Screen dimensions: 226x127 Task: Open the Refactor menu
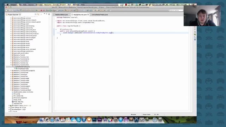[39, 5]
